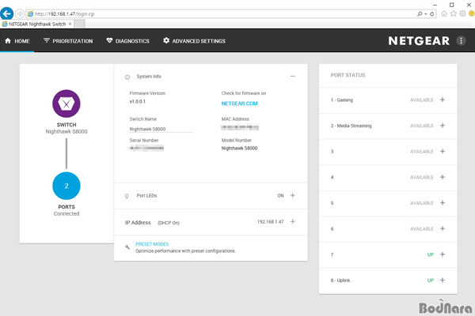Click the browser back button

(x=6, y=13)
